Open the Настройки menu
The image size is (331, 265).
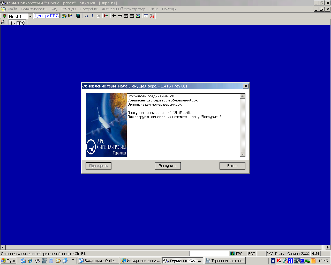89,9
